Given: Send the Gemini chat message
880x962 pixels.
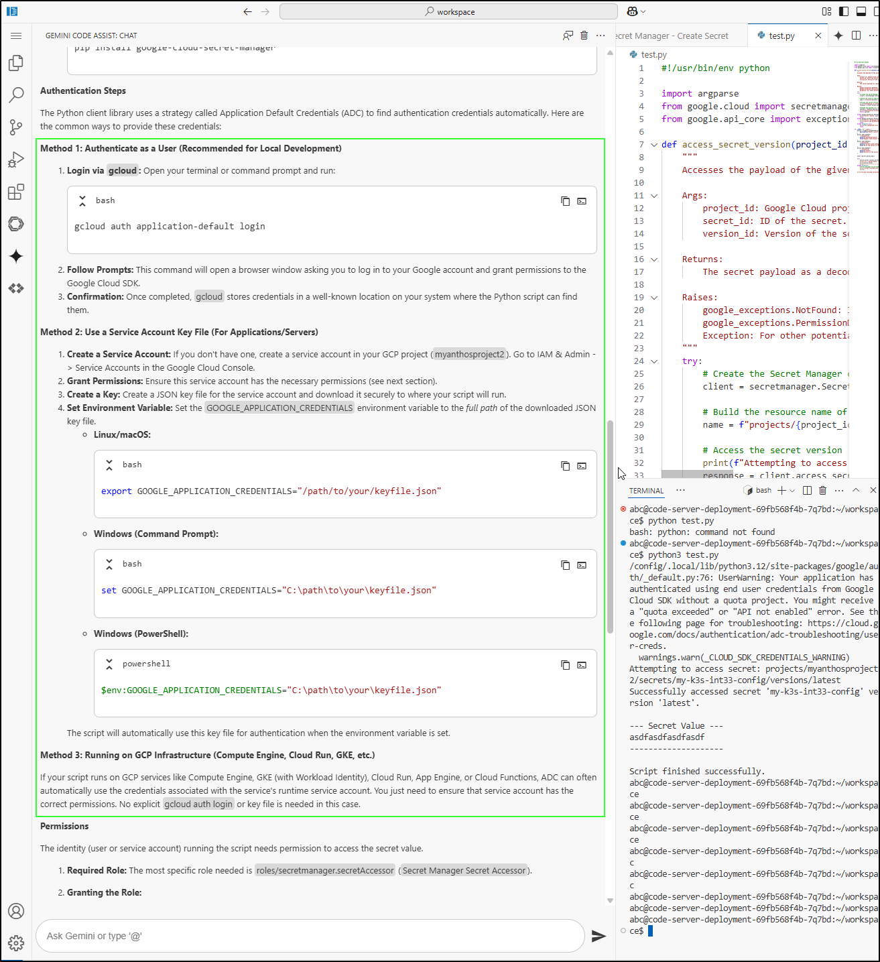Looking at the screenshot, I should pyautogui.click(x=599, y=936).
